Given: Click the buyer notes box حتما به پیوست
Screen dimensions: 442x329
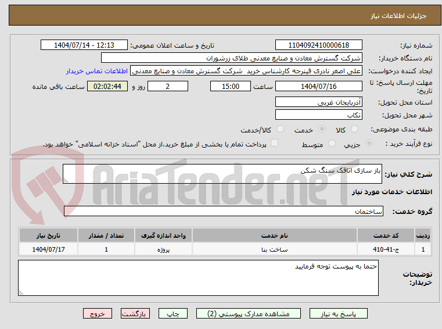Looking at the screenshot, I should [x=198, y=278].
